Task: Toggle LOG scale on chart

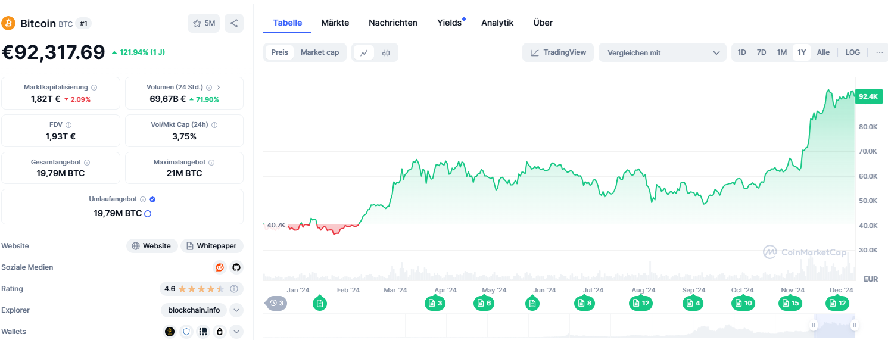Action: click(852, 52)
